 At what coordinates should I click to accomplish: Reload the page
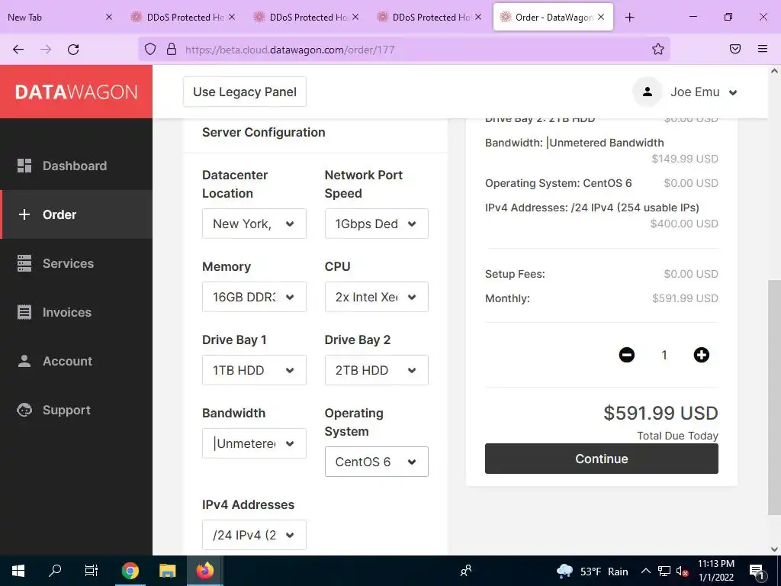(x=73, y=50)
